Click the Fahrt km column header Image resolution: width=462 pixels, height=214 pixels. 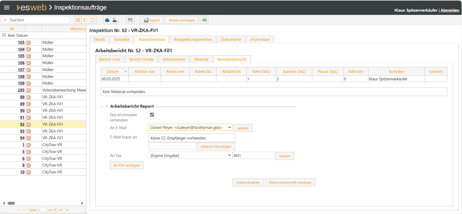[356, 72]
